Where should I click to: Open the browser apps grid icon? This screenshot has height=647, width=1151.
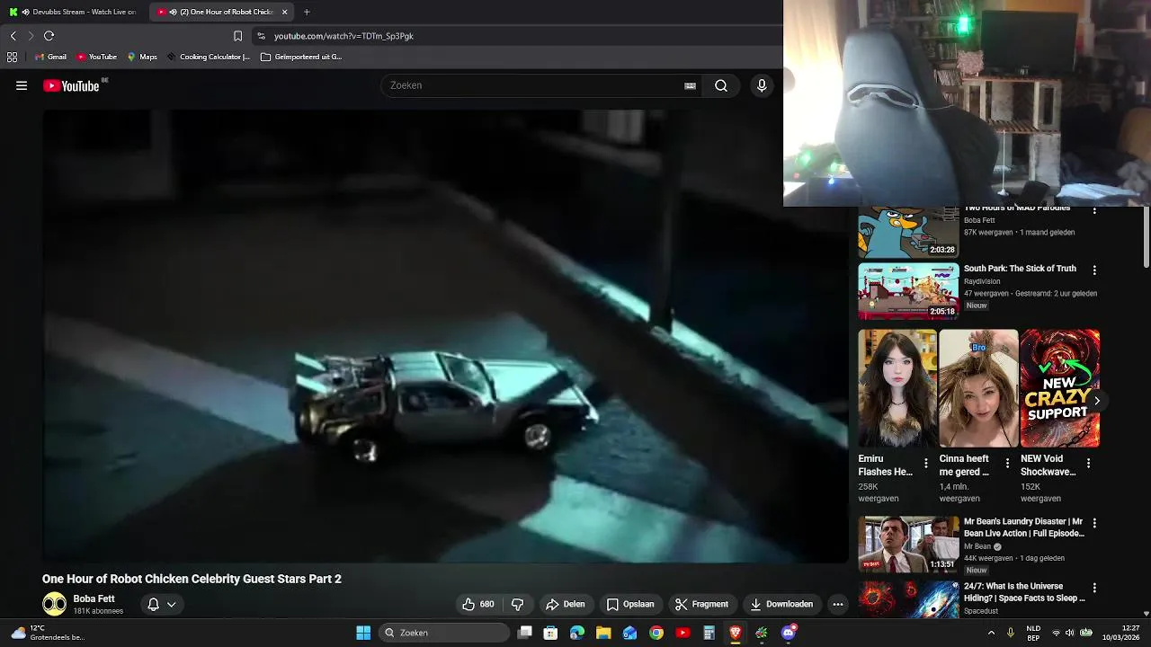(x=12, y=57)
